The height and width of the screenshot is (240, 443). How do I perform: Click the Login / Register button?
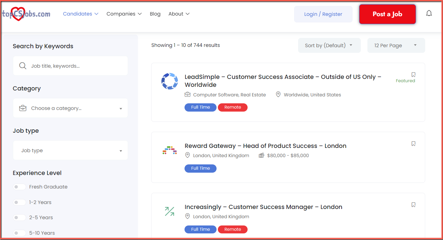(x=323, y=14)
